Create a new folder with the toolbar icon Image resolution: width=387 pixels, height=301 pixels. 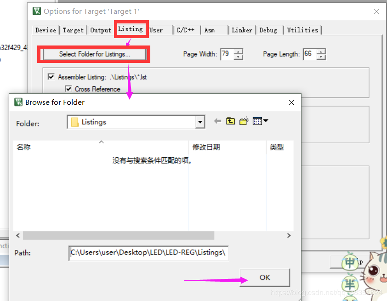244,121
